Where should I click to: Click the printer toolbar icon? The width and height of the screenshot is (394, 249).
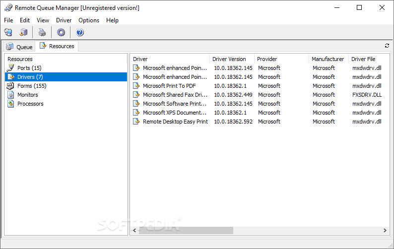click(x=42, y=32)
